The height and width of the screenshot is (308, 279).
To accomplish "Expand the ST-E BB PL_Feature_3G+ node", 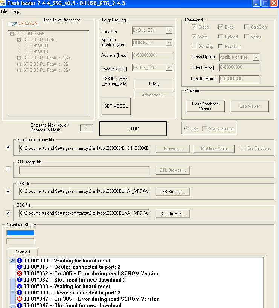I will (19, 70).
